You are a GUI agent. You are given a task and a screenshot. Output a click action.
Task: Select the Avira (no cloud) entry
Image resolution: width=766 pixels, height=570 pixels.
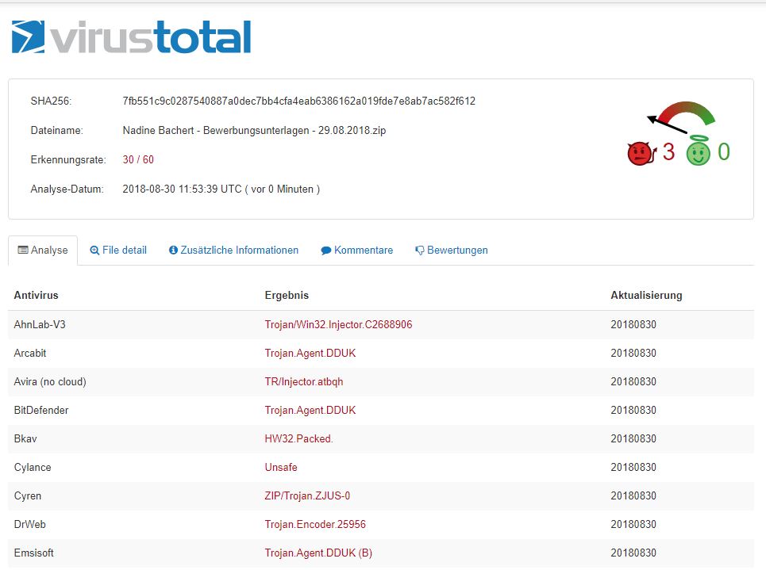coord(50,381)
